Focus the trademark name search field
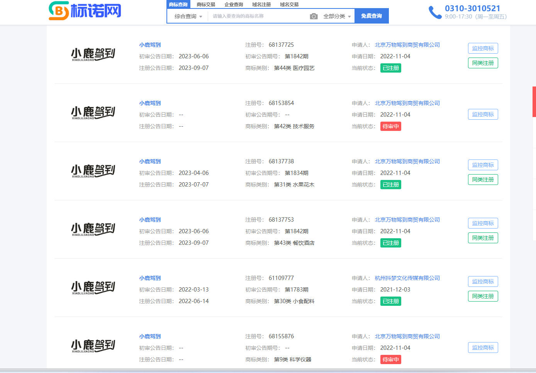The height and width of the screenshot is (373, 536). coord(259,16)
